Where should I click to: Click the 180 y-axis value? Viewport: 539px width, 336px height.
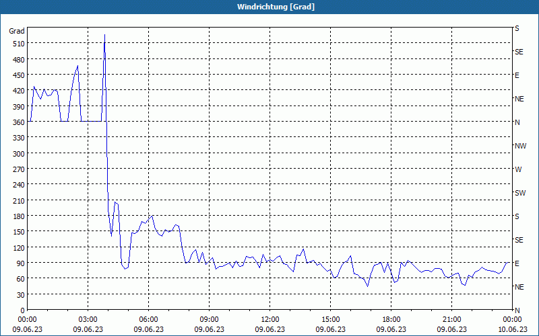[x=19, y=216]
